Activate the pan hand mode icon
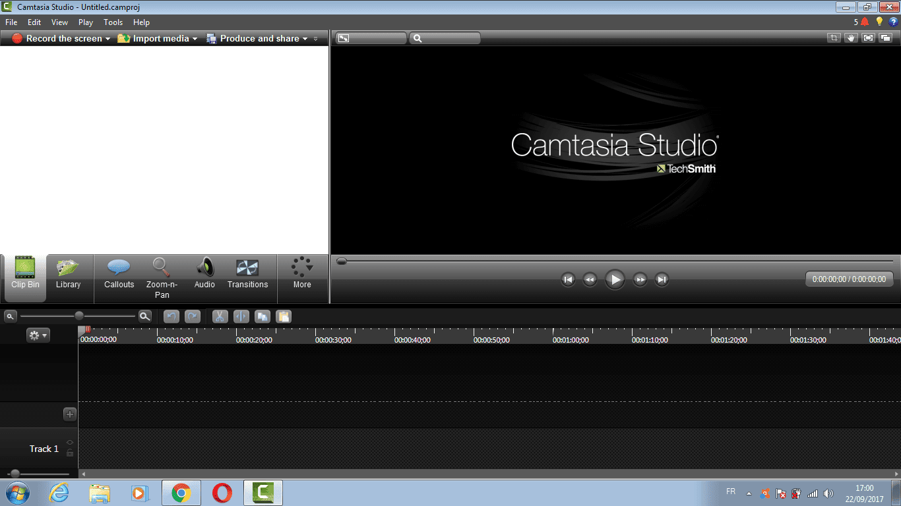This screenshot has width=901, height=506. [x=851, y=38]
